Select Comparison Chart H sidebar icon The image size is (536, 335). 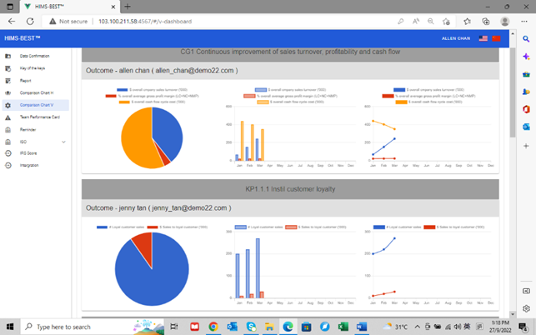pyautogui.click(x=8, y=93)
